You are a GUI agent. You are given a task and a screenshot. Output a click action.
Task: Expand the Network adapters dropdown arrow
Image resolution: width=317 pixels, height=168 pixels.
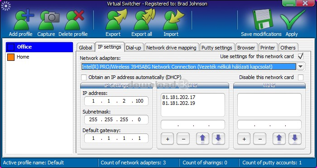coord(301,67)
